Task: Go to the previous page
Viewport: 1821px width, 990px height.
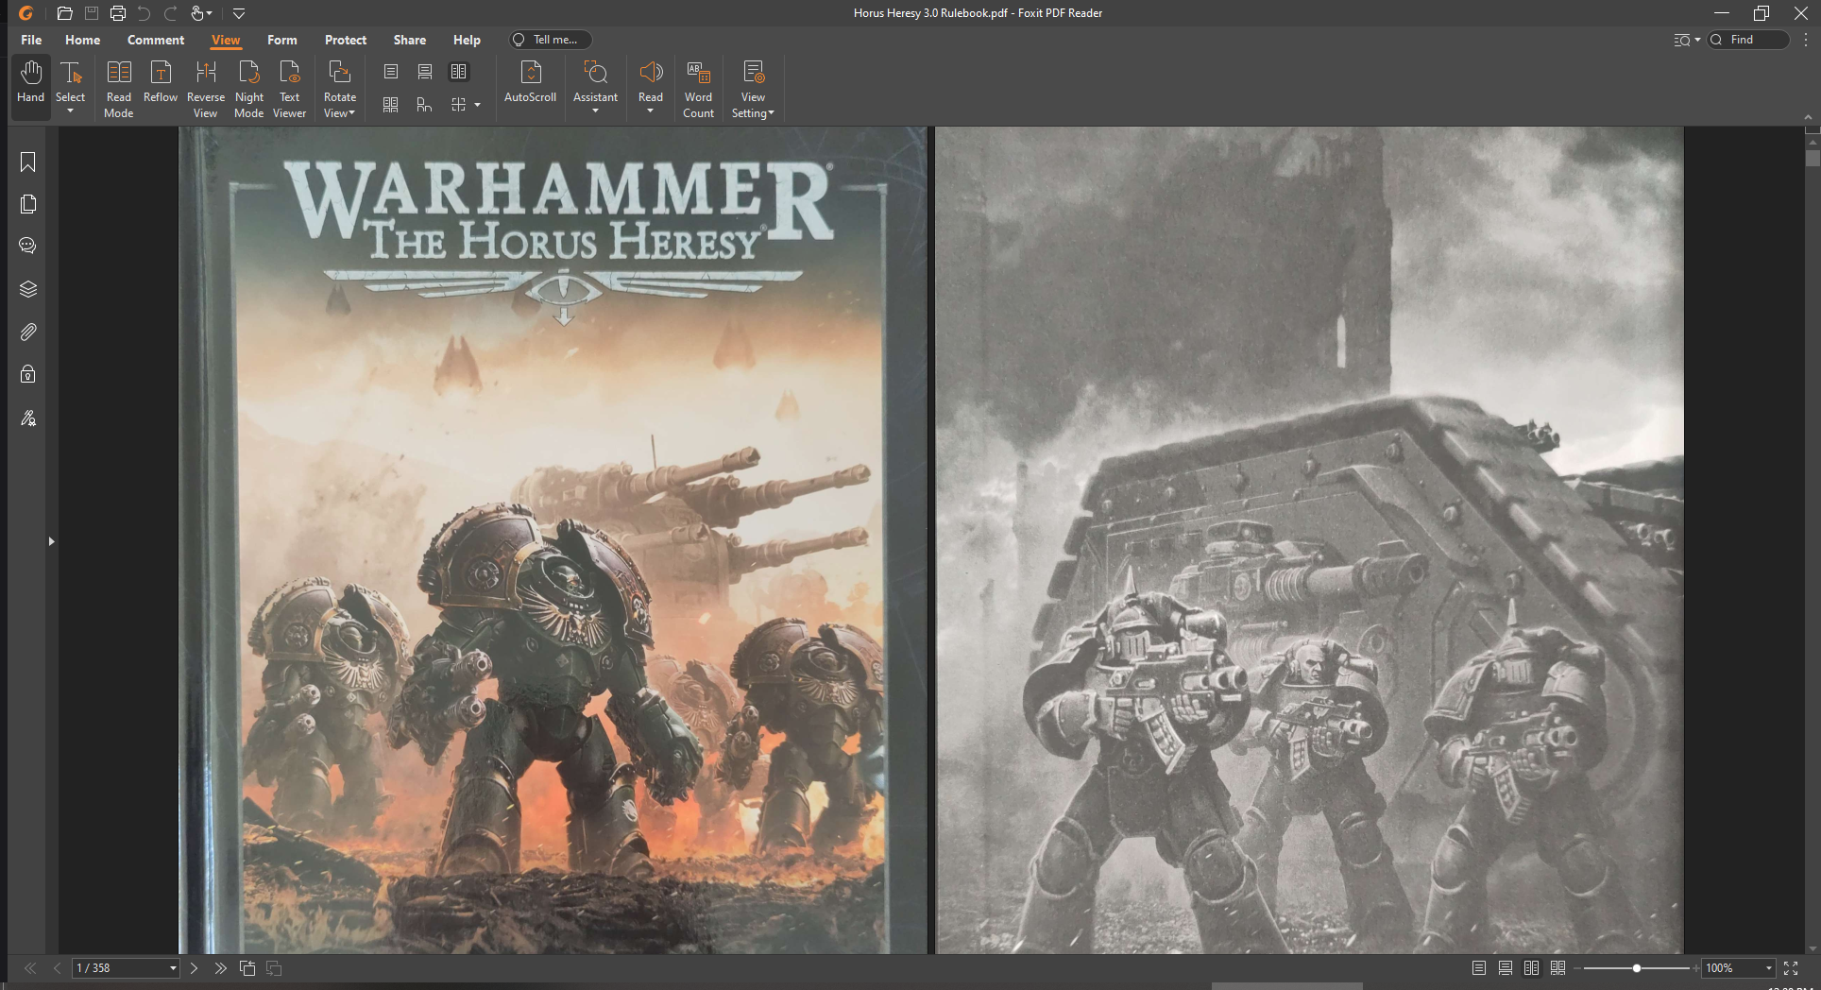Action: (x=57, y=968)
